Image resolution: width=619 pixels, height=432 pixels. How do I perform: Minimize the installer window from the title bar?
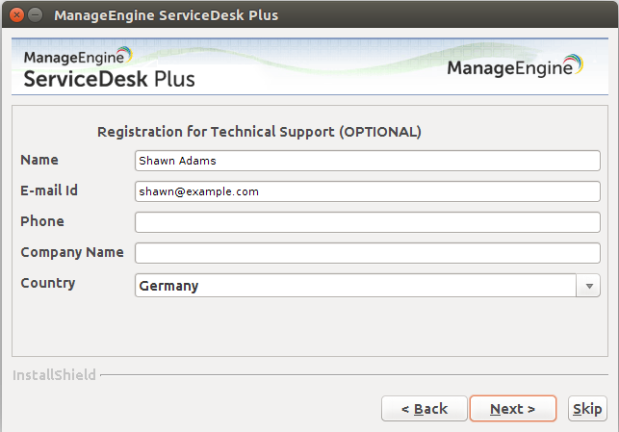click(35, 15)
